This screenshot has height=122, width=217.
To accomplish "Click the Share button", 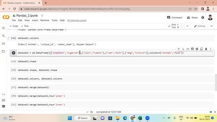I will click(x=192, y=18).
